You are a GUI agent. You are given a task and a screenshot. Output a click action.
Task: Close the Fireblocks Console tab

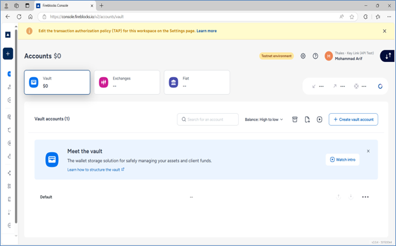91,6
